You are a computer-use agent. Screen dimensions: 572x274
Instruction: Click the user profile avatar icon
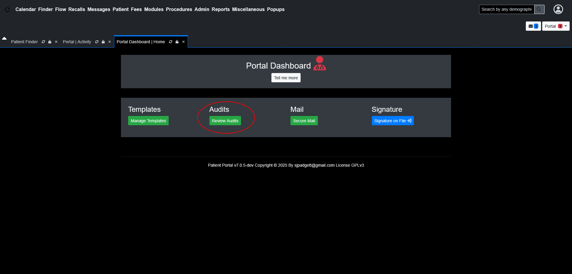(558, 9)
